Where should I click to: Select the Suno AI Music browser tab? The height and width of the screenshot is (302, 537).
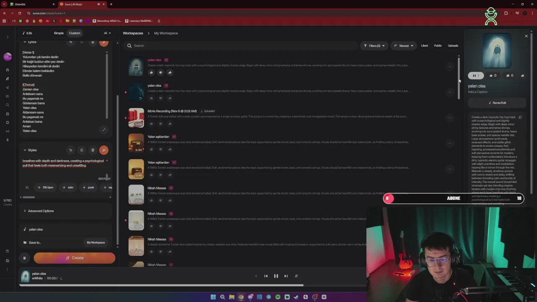tap(82, 4)
